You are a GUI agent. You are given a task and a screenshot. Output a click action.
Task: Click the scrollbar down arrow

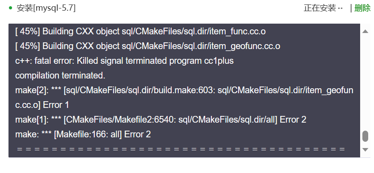365,149
